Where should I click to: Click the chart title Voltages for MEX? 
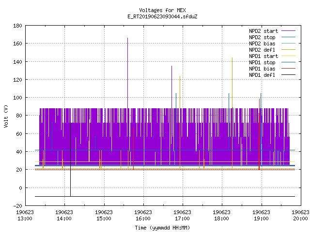[x=162, y=10]
